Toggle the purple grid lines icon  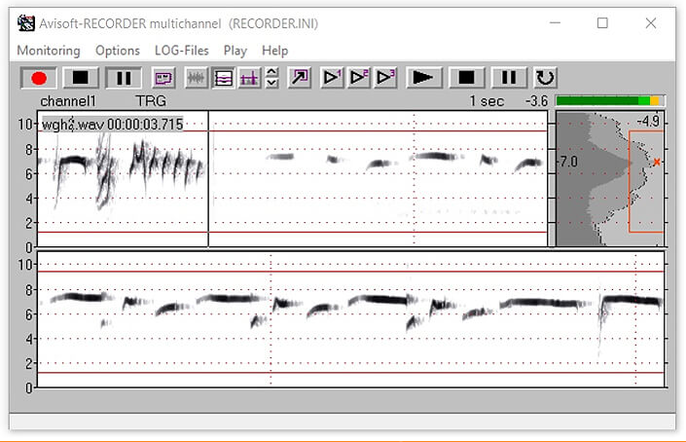coord(247,78)
